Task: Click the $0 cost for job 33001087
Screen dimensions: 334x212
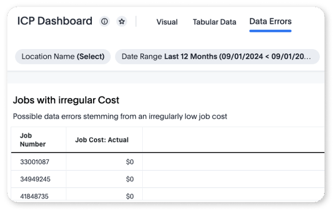Action: [130, 162]
